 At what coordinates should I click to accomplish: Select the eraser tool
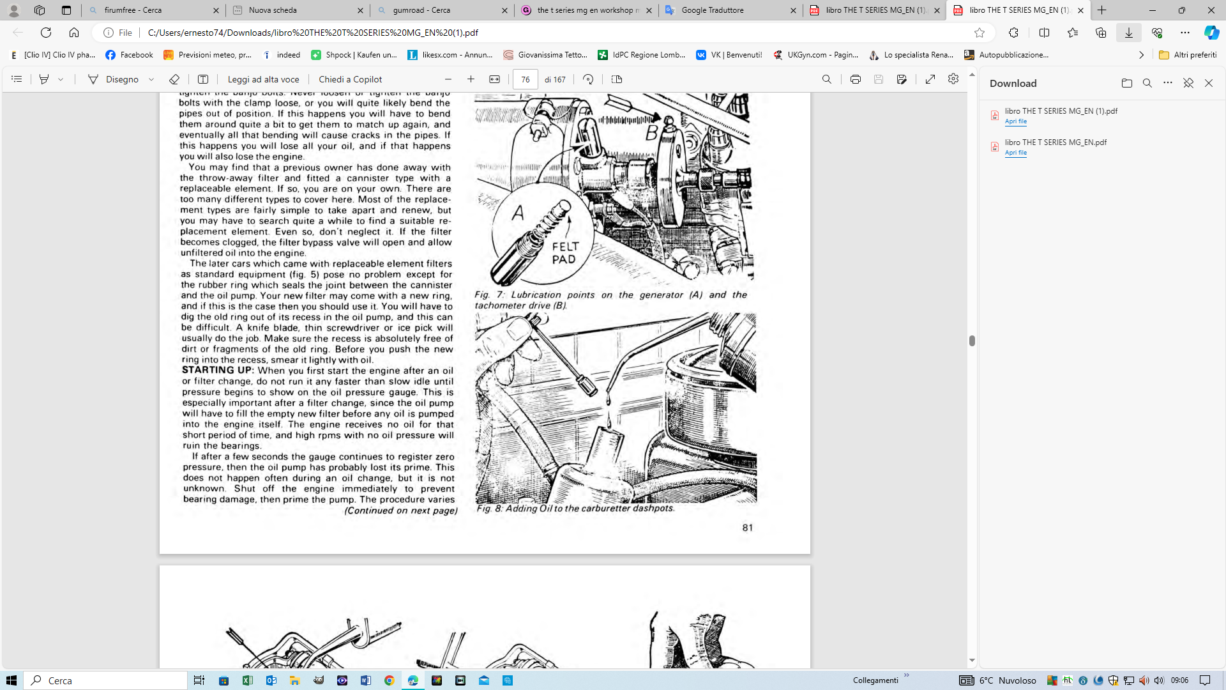(x=174, y=79)
